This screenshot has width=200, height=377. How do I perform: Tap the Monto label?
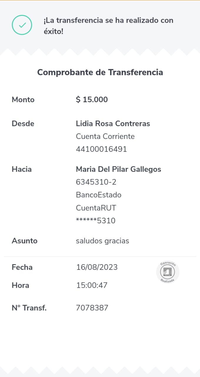pos(23,100)
